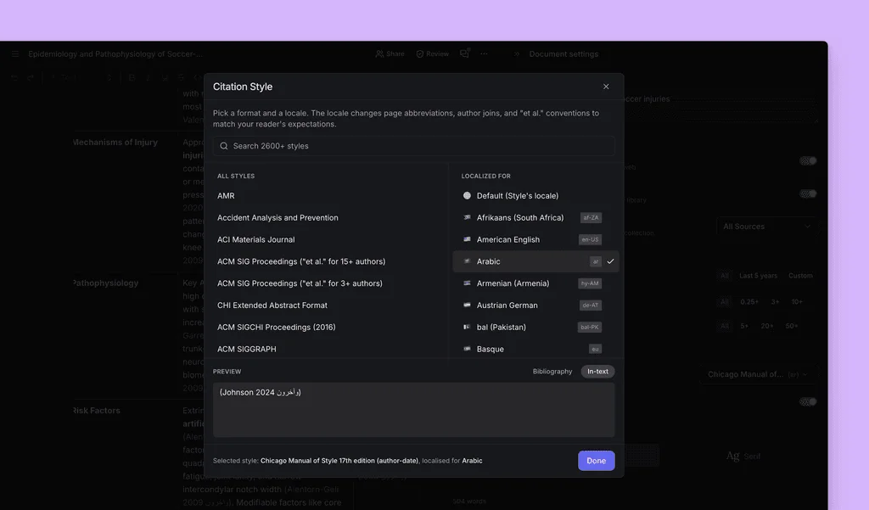Click Redo in the background editor toolbar
The width and height of the screenshot is (869, 510).
coord(31,77)
